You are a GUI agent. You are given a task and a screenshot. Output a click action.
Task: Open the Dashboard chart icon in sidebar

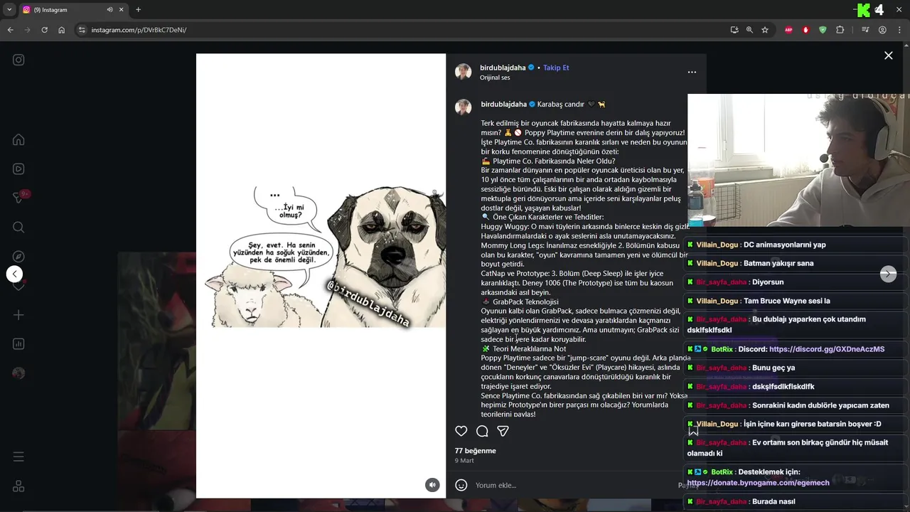point(18,344)
